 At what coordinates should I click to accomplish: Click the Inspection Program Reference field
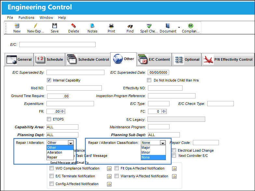172,96
